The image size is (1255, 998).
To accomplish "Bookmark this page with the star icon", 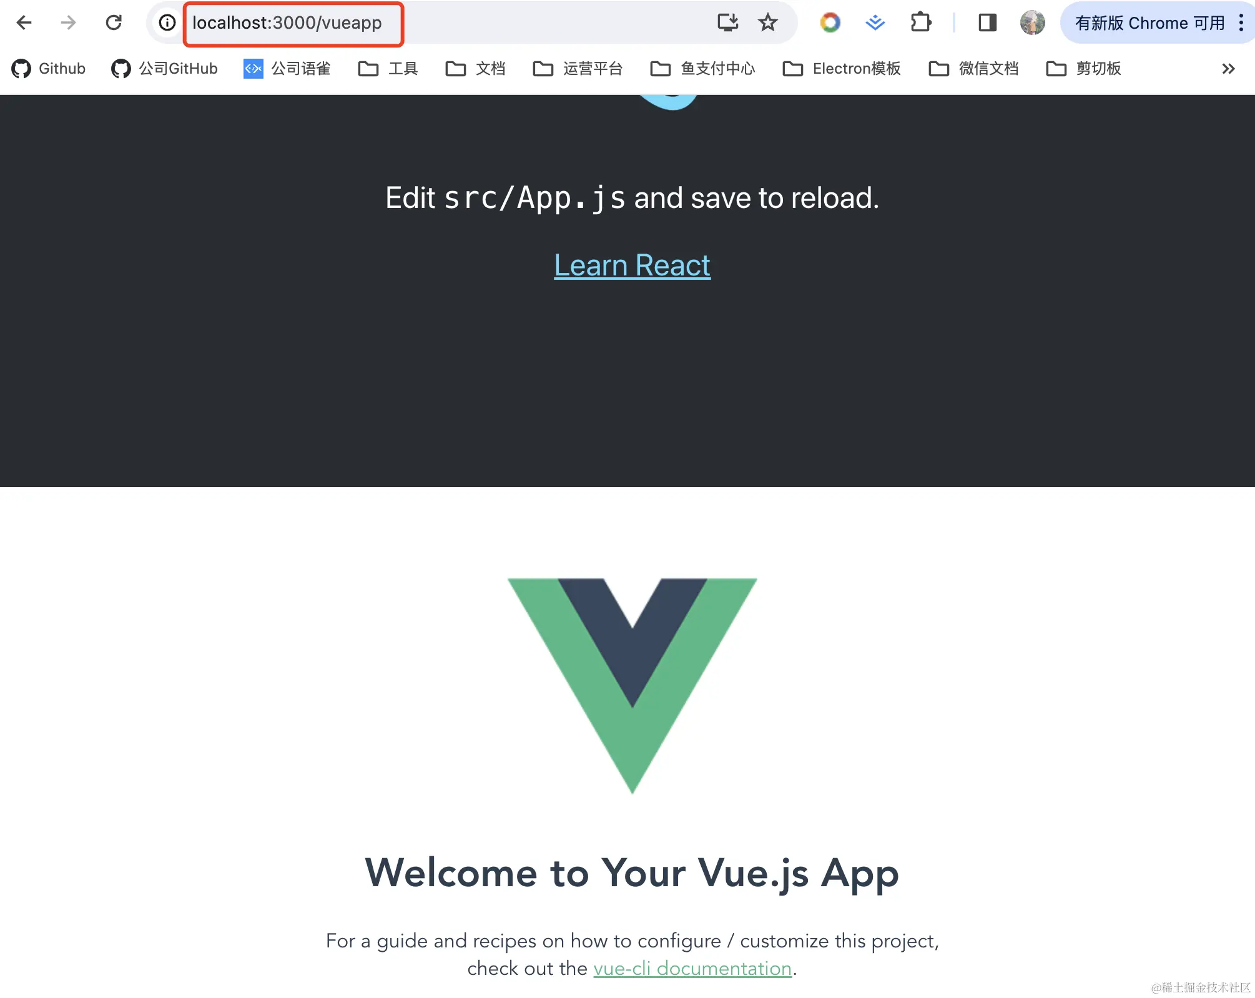I will [x=767, y=23].
